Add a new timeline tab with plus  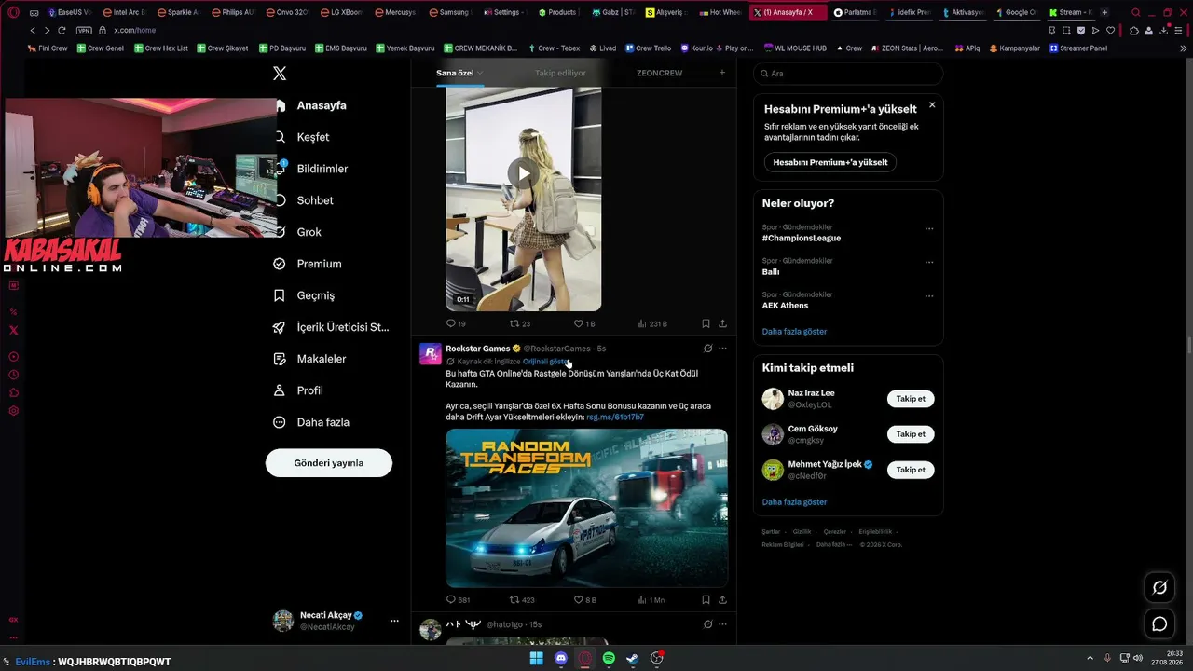(x=721, y=73)
